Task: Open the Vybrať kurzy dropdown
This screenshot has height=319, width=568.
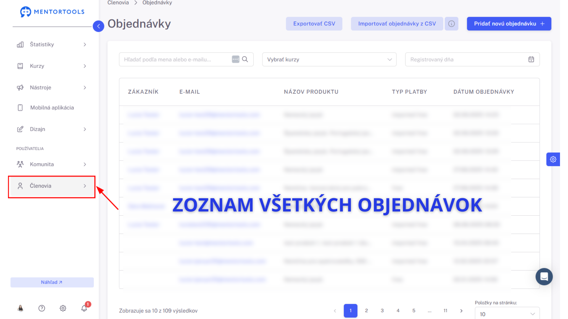Action: tap(329, 59)
